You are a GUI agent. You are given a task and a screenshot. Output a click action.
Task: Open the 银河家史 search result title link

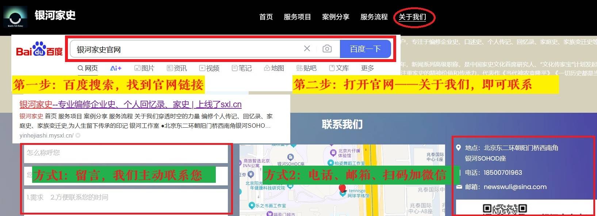point(130,105)
